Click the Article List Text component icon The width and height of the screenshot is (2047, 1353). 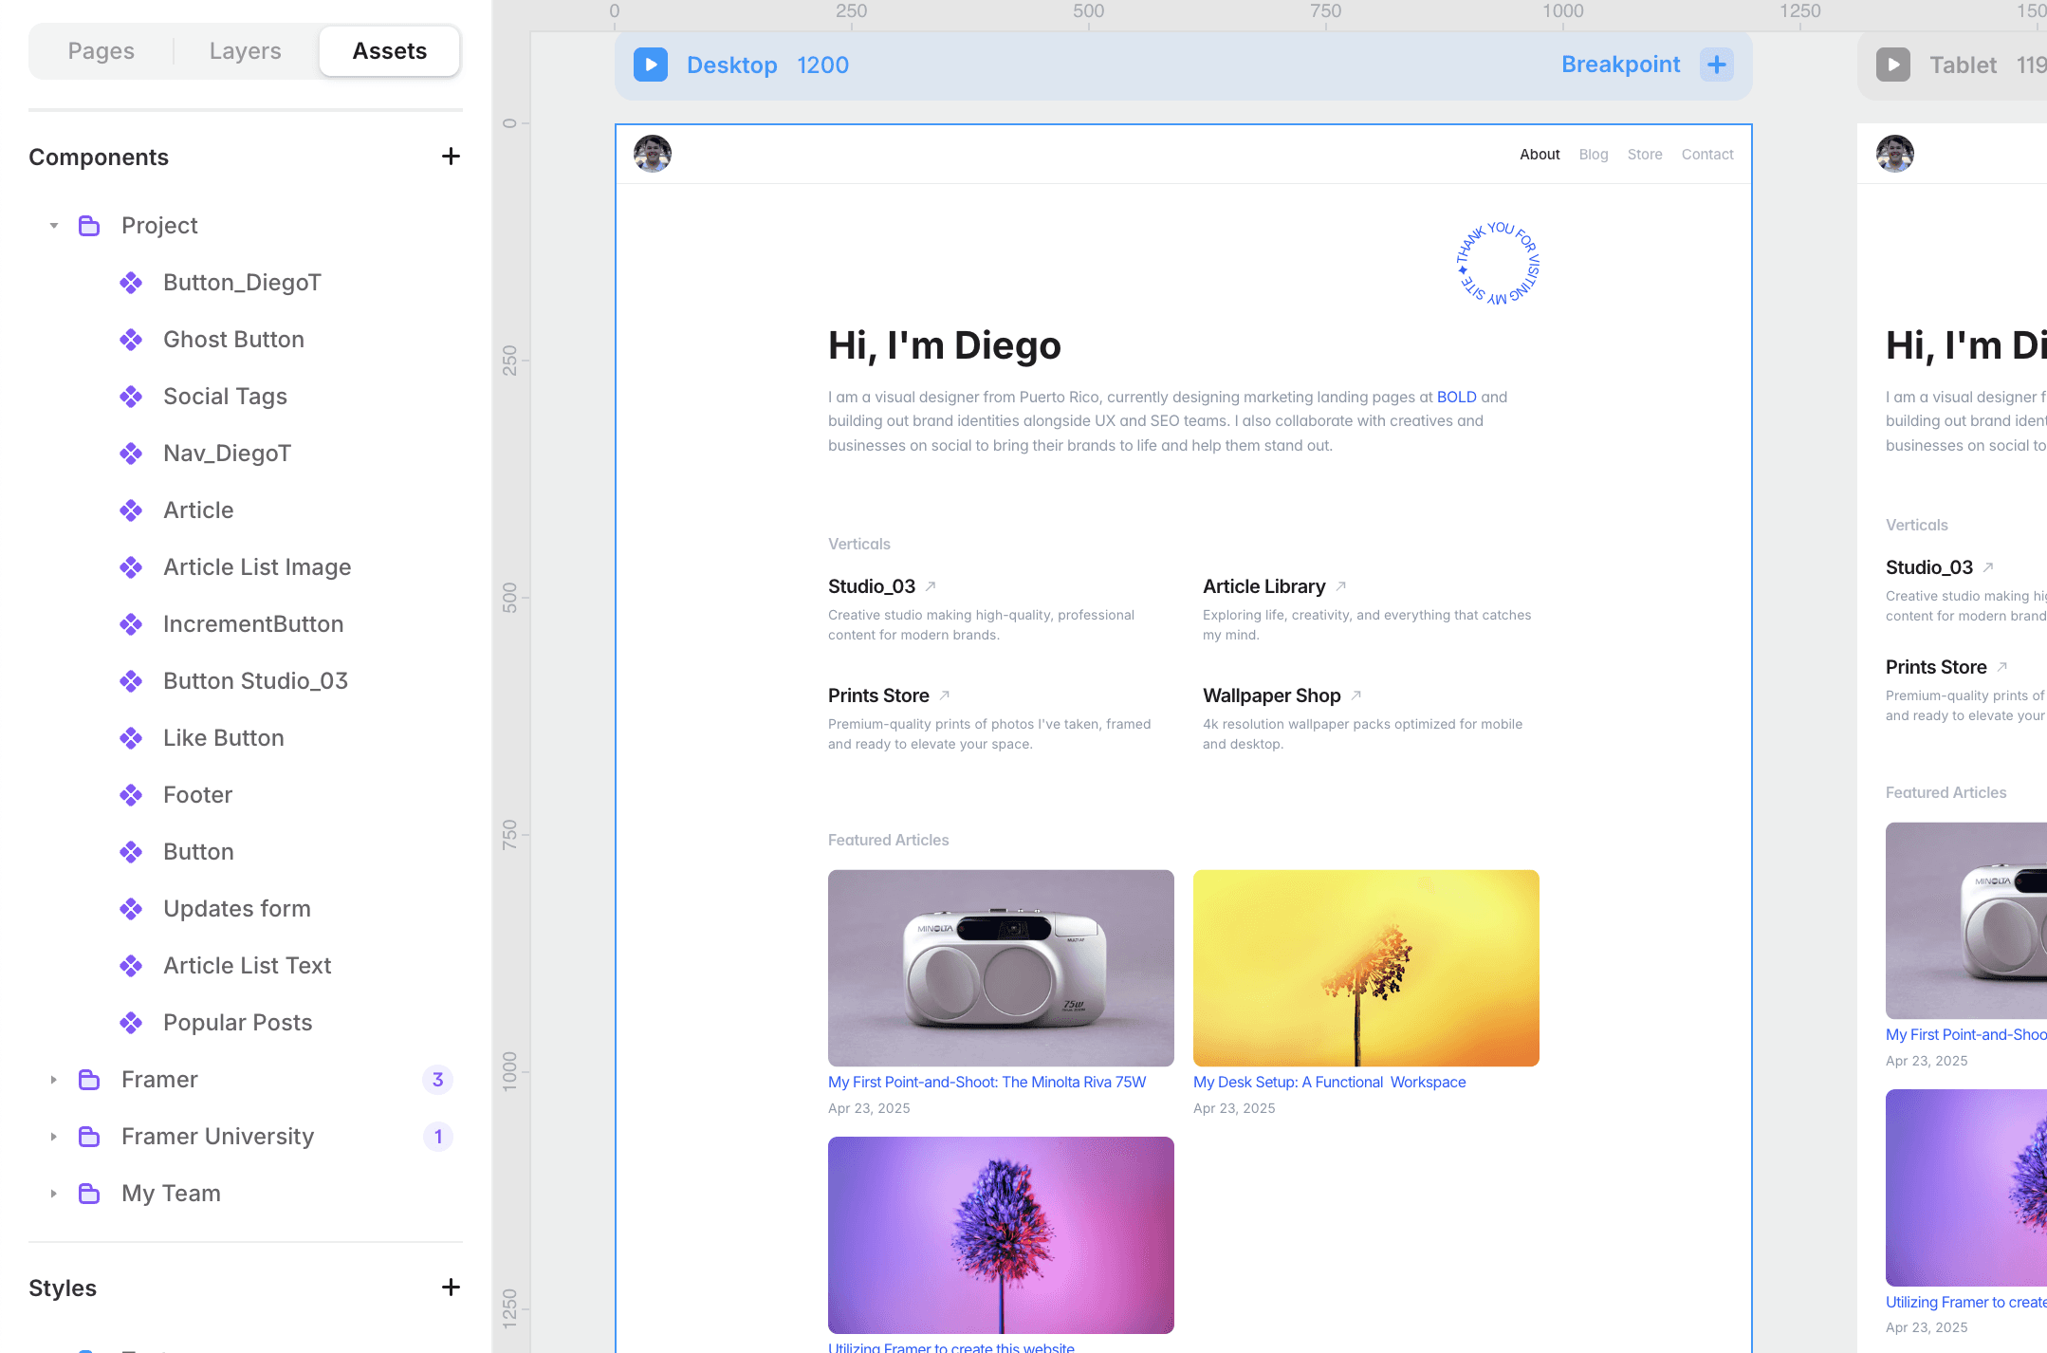pyautogui.click(x=131, y=966)
